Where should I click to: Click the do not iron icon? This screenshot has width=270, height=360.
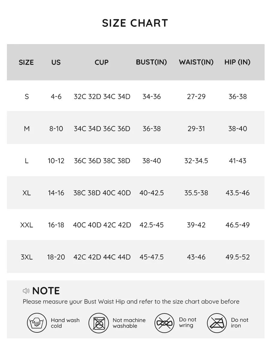tap(217, 323)
